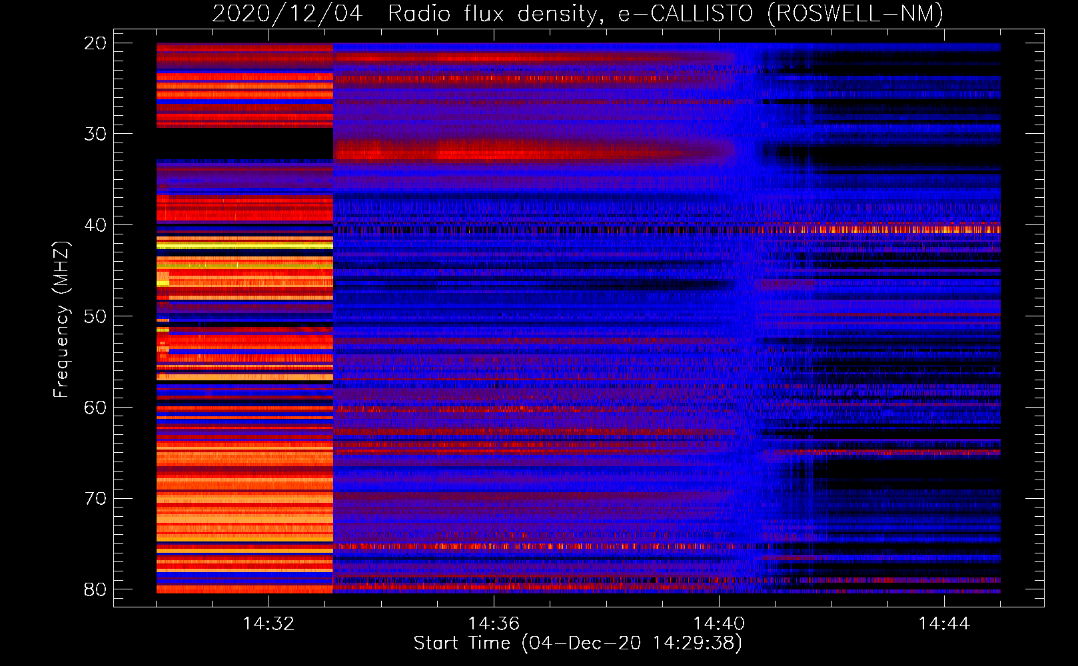Click the 14:32 time tick label
This screenshot has width=1078, height=666.
click(x=269, y=624)
